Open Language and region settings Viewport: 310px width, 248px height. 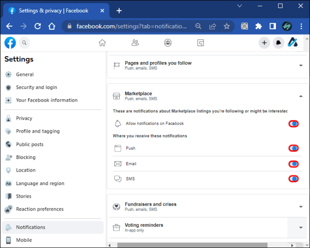[x=40, y=183]
